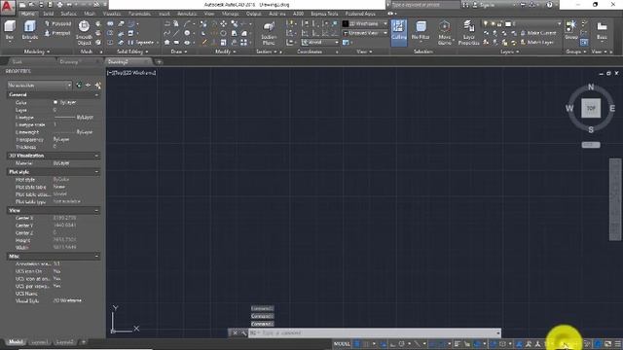Click the TOP face of the ViewCube

click(591, 108)
